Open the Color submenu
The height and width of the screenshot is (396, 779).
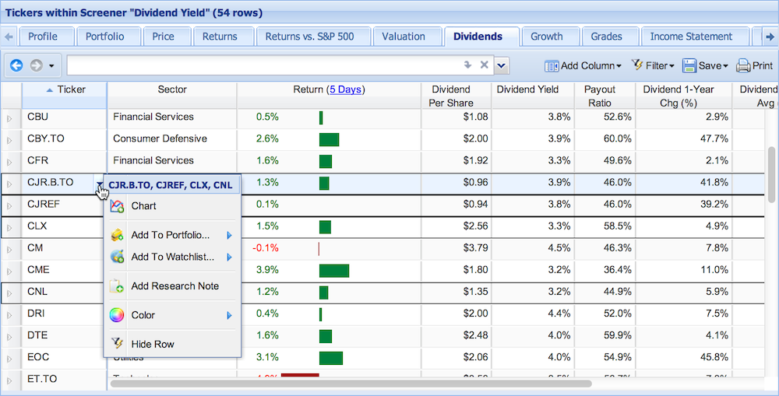click(172, 315)
